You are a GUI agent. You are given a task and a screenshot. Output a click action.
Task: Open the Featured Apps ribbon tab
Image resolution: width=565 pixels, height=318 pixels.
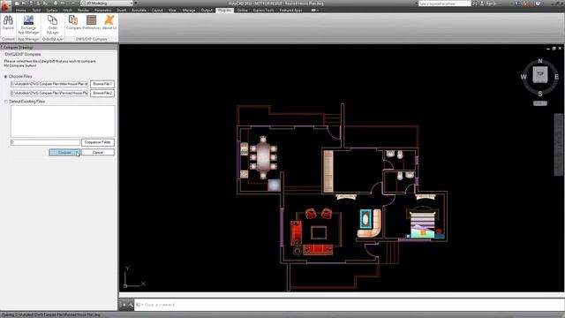[x=290, y=10]
